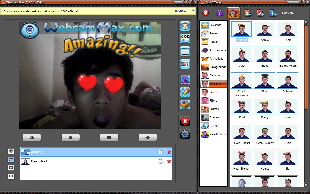Open settings with the gear icon
Viewport: 310px width, 194px height.
click(185, 134)
